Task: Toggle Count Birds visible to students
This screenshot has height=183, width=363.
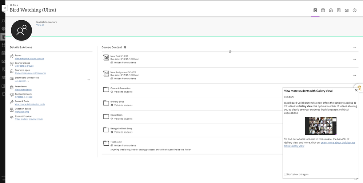Action: [x=121, y=118]
